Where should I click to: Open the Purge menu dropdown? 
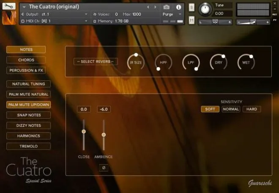(172, 14)
